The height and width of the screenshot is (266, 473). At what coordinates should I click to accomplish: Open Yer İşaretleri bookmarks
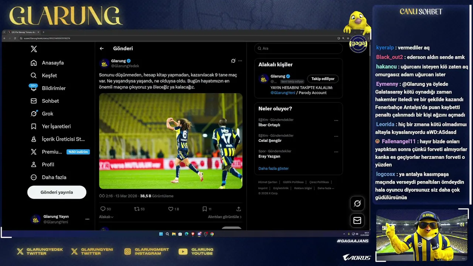coord(50,126)
